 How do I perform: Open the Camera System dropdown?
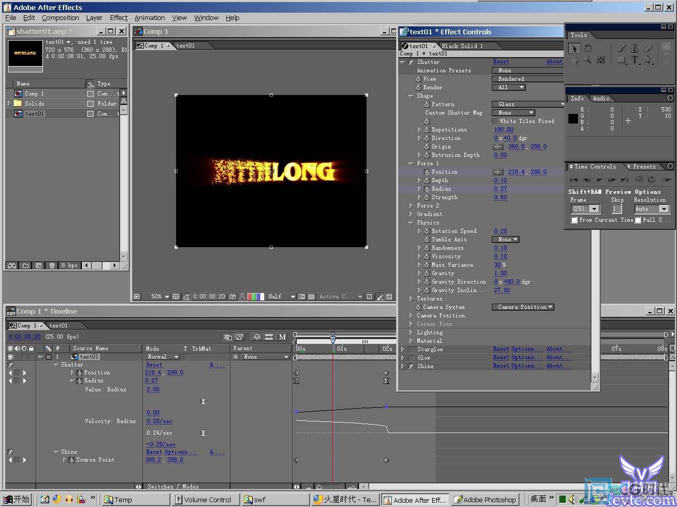click(x=523, y=307)
